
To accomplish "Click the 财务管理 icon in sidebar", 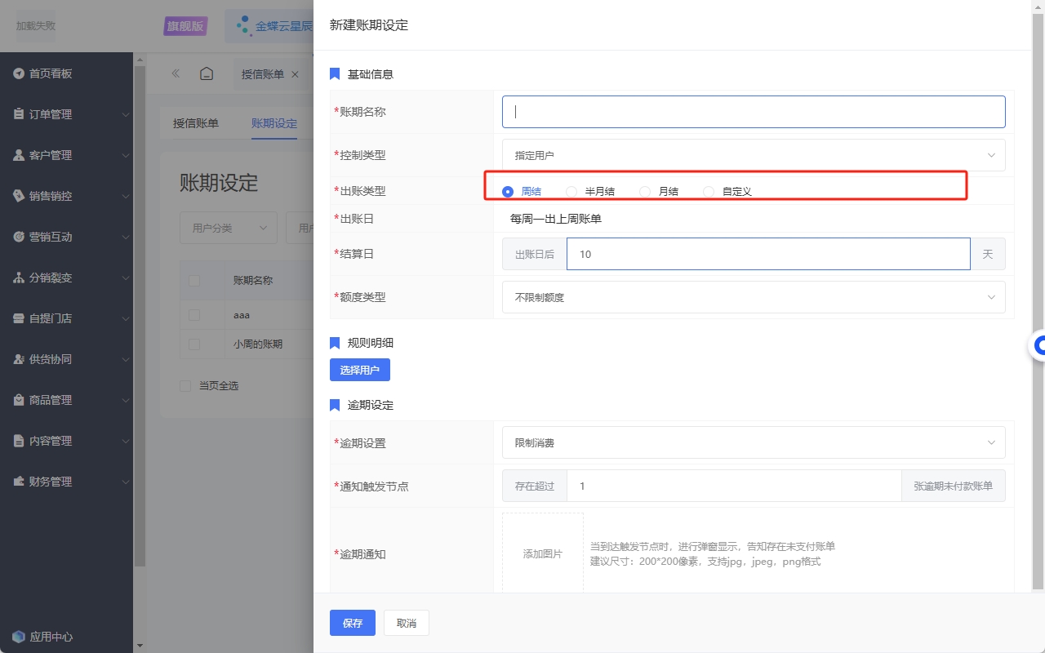I will (x=19, y=482).
